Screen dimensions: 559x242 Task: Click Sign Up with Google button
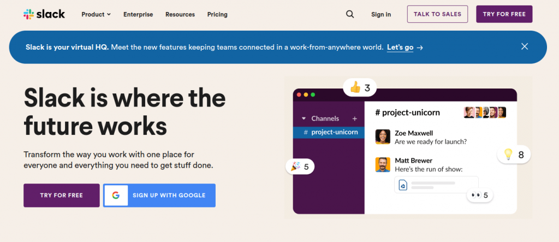(159, 195)
